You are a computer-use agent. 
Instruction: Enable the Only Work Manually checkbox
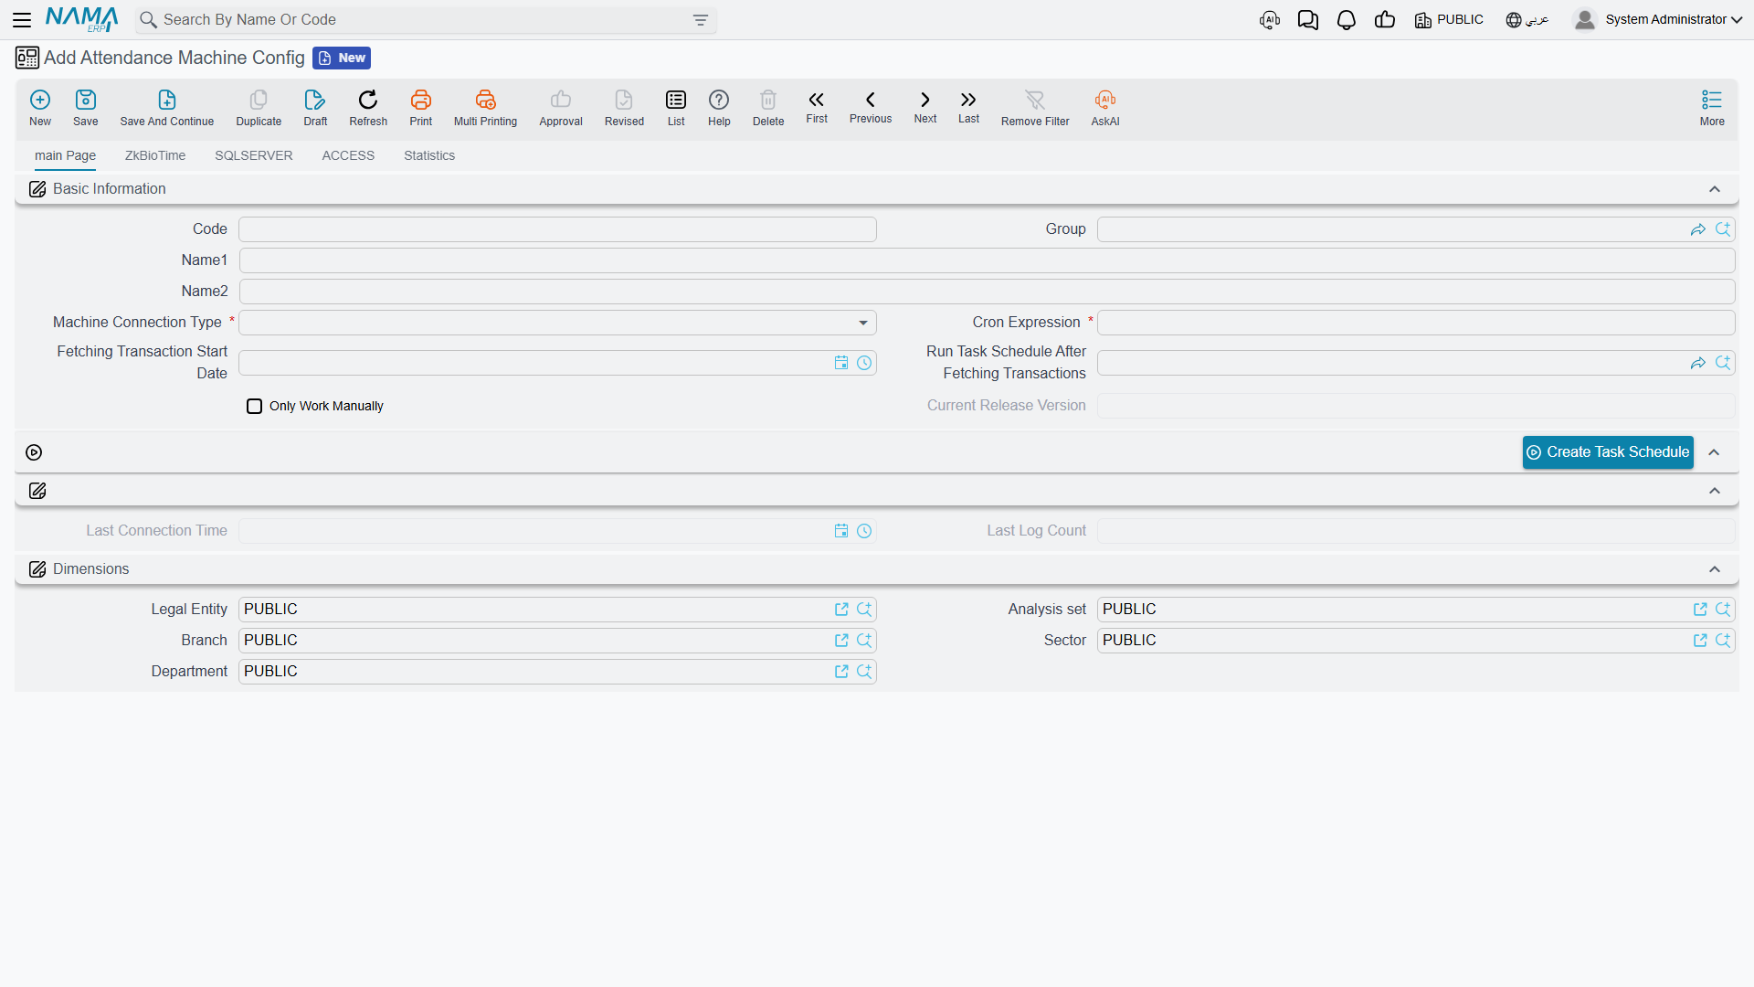pyautogui.click(x=255, y=407)
